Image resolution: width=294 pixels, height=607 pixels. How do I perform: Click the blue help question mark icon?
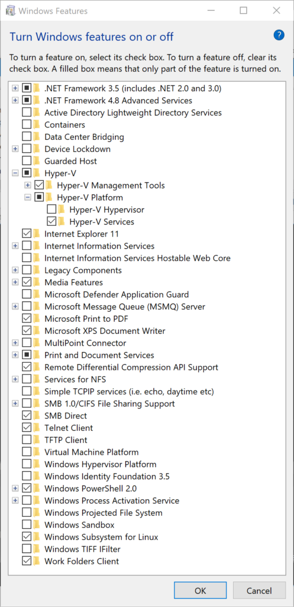279,35
